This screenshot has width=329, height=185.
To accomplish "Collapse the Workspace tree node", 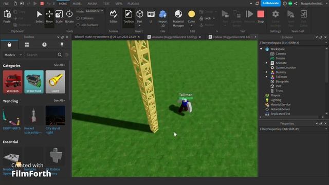I will coord(261,49).
